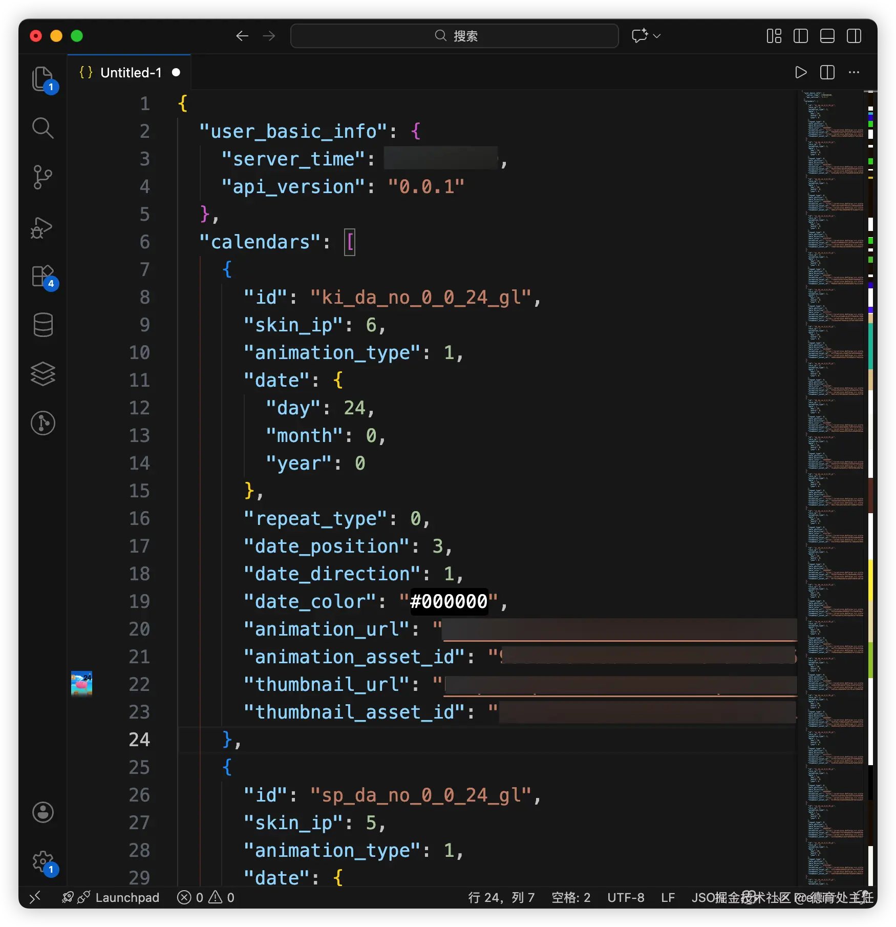Change the LF end-of-line setting
The height and width of the screenshot is (927, 896).
668,897
